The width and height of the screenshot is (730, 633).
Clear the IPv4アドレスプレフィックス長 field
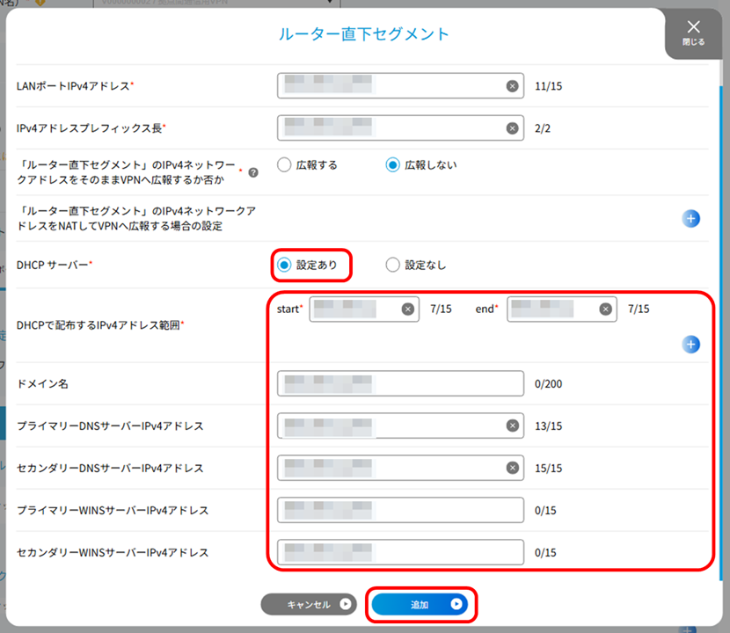tap(512, 128)
